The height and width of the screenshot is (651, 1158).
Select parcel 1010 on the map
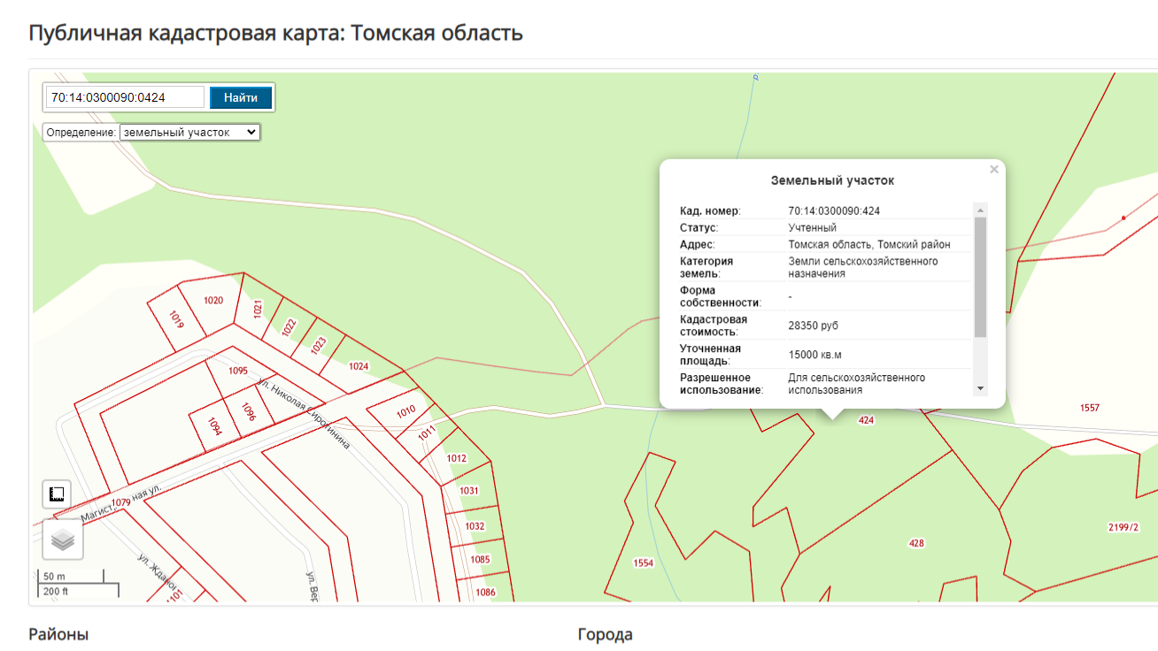click(405, 411)
